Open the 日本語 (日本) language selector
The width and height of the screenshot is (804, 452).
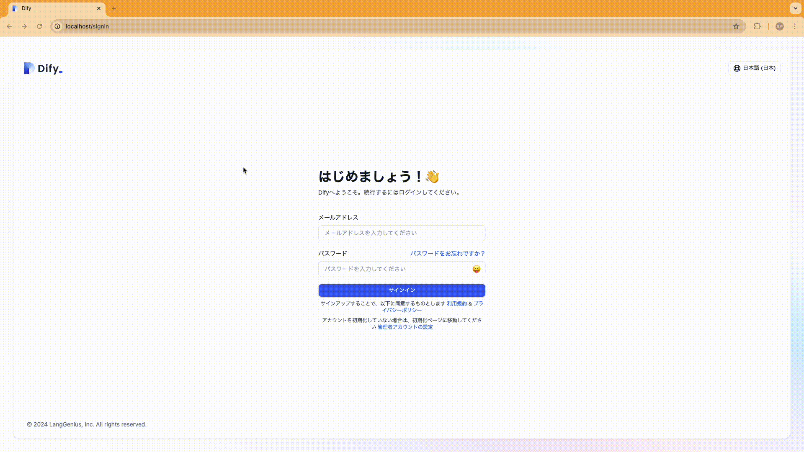[754, 68]
